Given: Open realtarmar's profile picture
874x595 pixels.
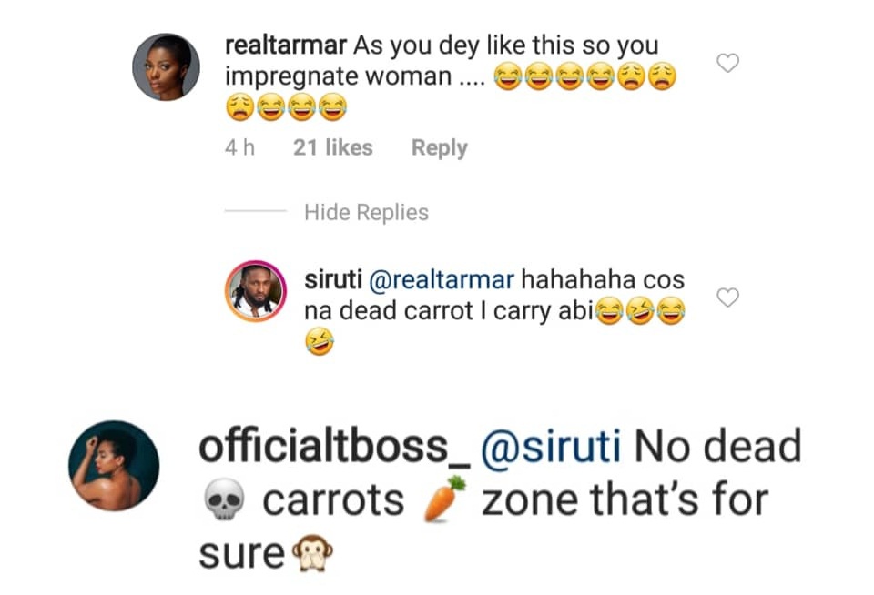Looking at the screenshot, I should click(x=167, y=66).
